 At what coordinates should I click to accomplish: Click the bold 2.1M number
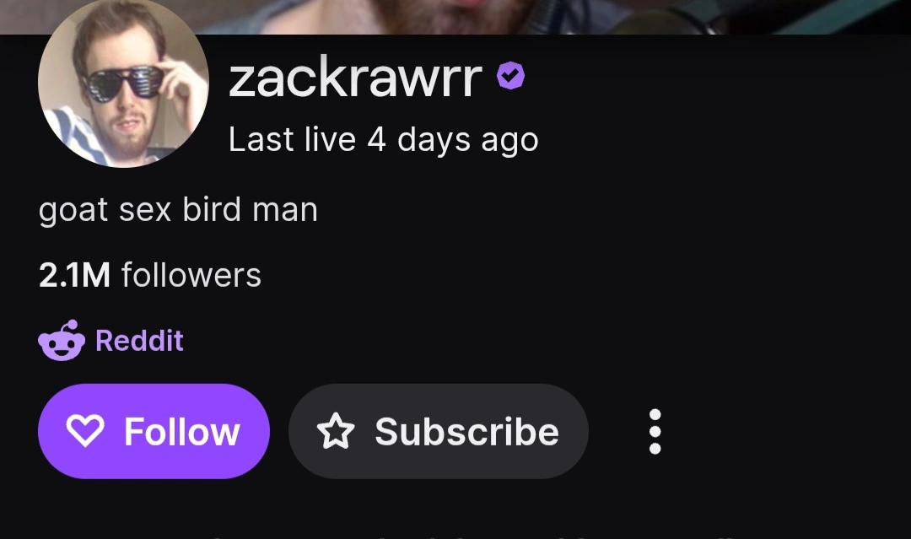pyautogui.click(x=74, y=275)
